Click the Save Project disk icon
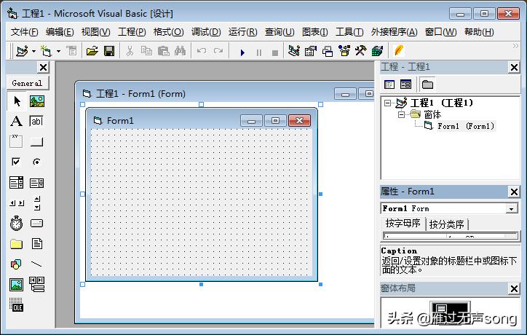Viewport: 527px width, 335px height. point(109,51)
